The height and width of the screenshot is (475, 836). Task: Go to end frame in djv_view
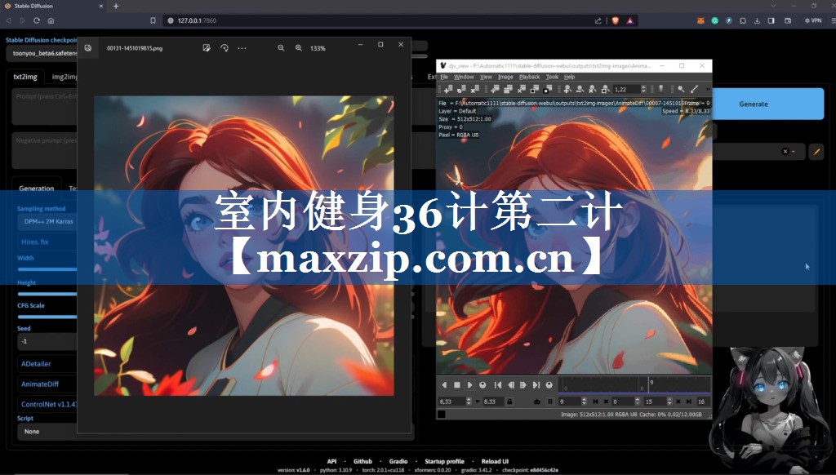(536, 385)
